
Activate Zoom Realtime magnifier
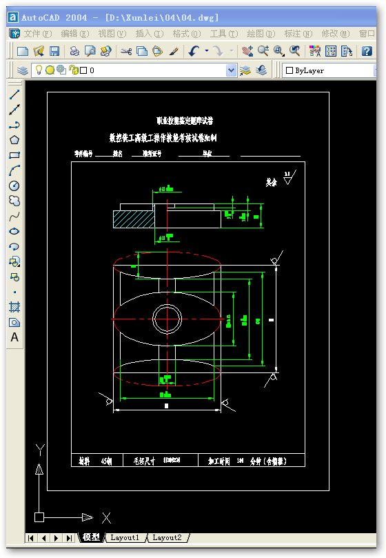pos(263,51)
